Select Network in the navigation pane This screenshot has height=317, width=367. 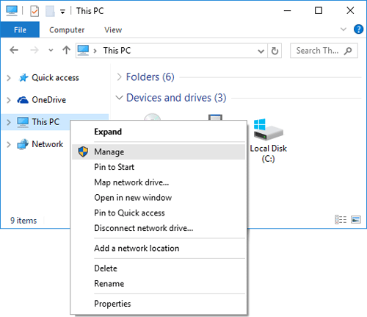point(48,144)
